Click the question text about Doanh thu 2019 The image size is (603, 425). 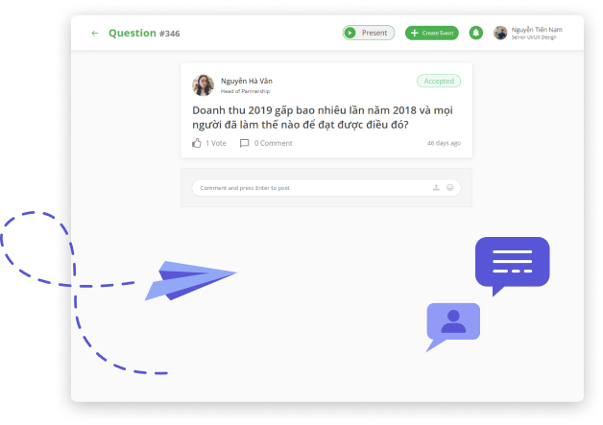pos(322,117)
